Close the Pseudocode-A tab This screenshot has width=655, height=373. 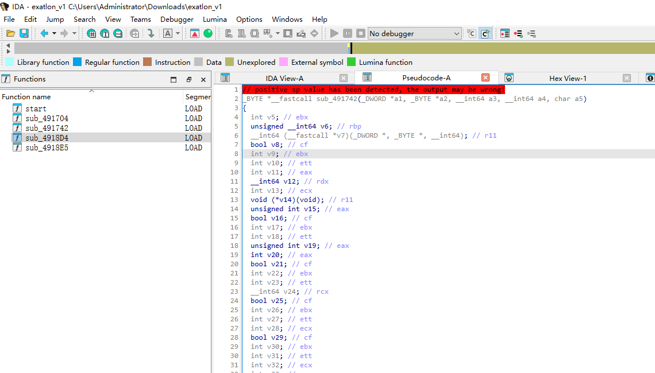486,78
